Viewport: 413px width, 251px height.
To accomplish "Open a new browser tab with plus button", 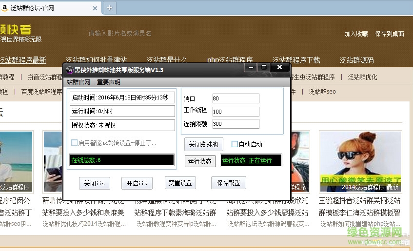I will (110, 7).
